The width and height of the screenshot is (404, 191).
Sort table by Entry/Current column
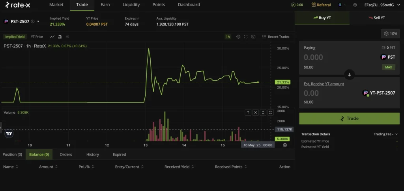tap(129, 167)
